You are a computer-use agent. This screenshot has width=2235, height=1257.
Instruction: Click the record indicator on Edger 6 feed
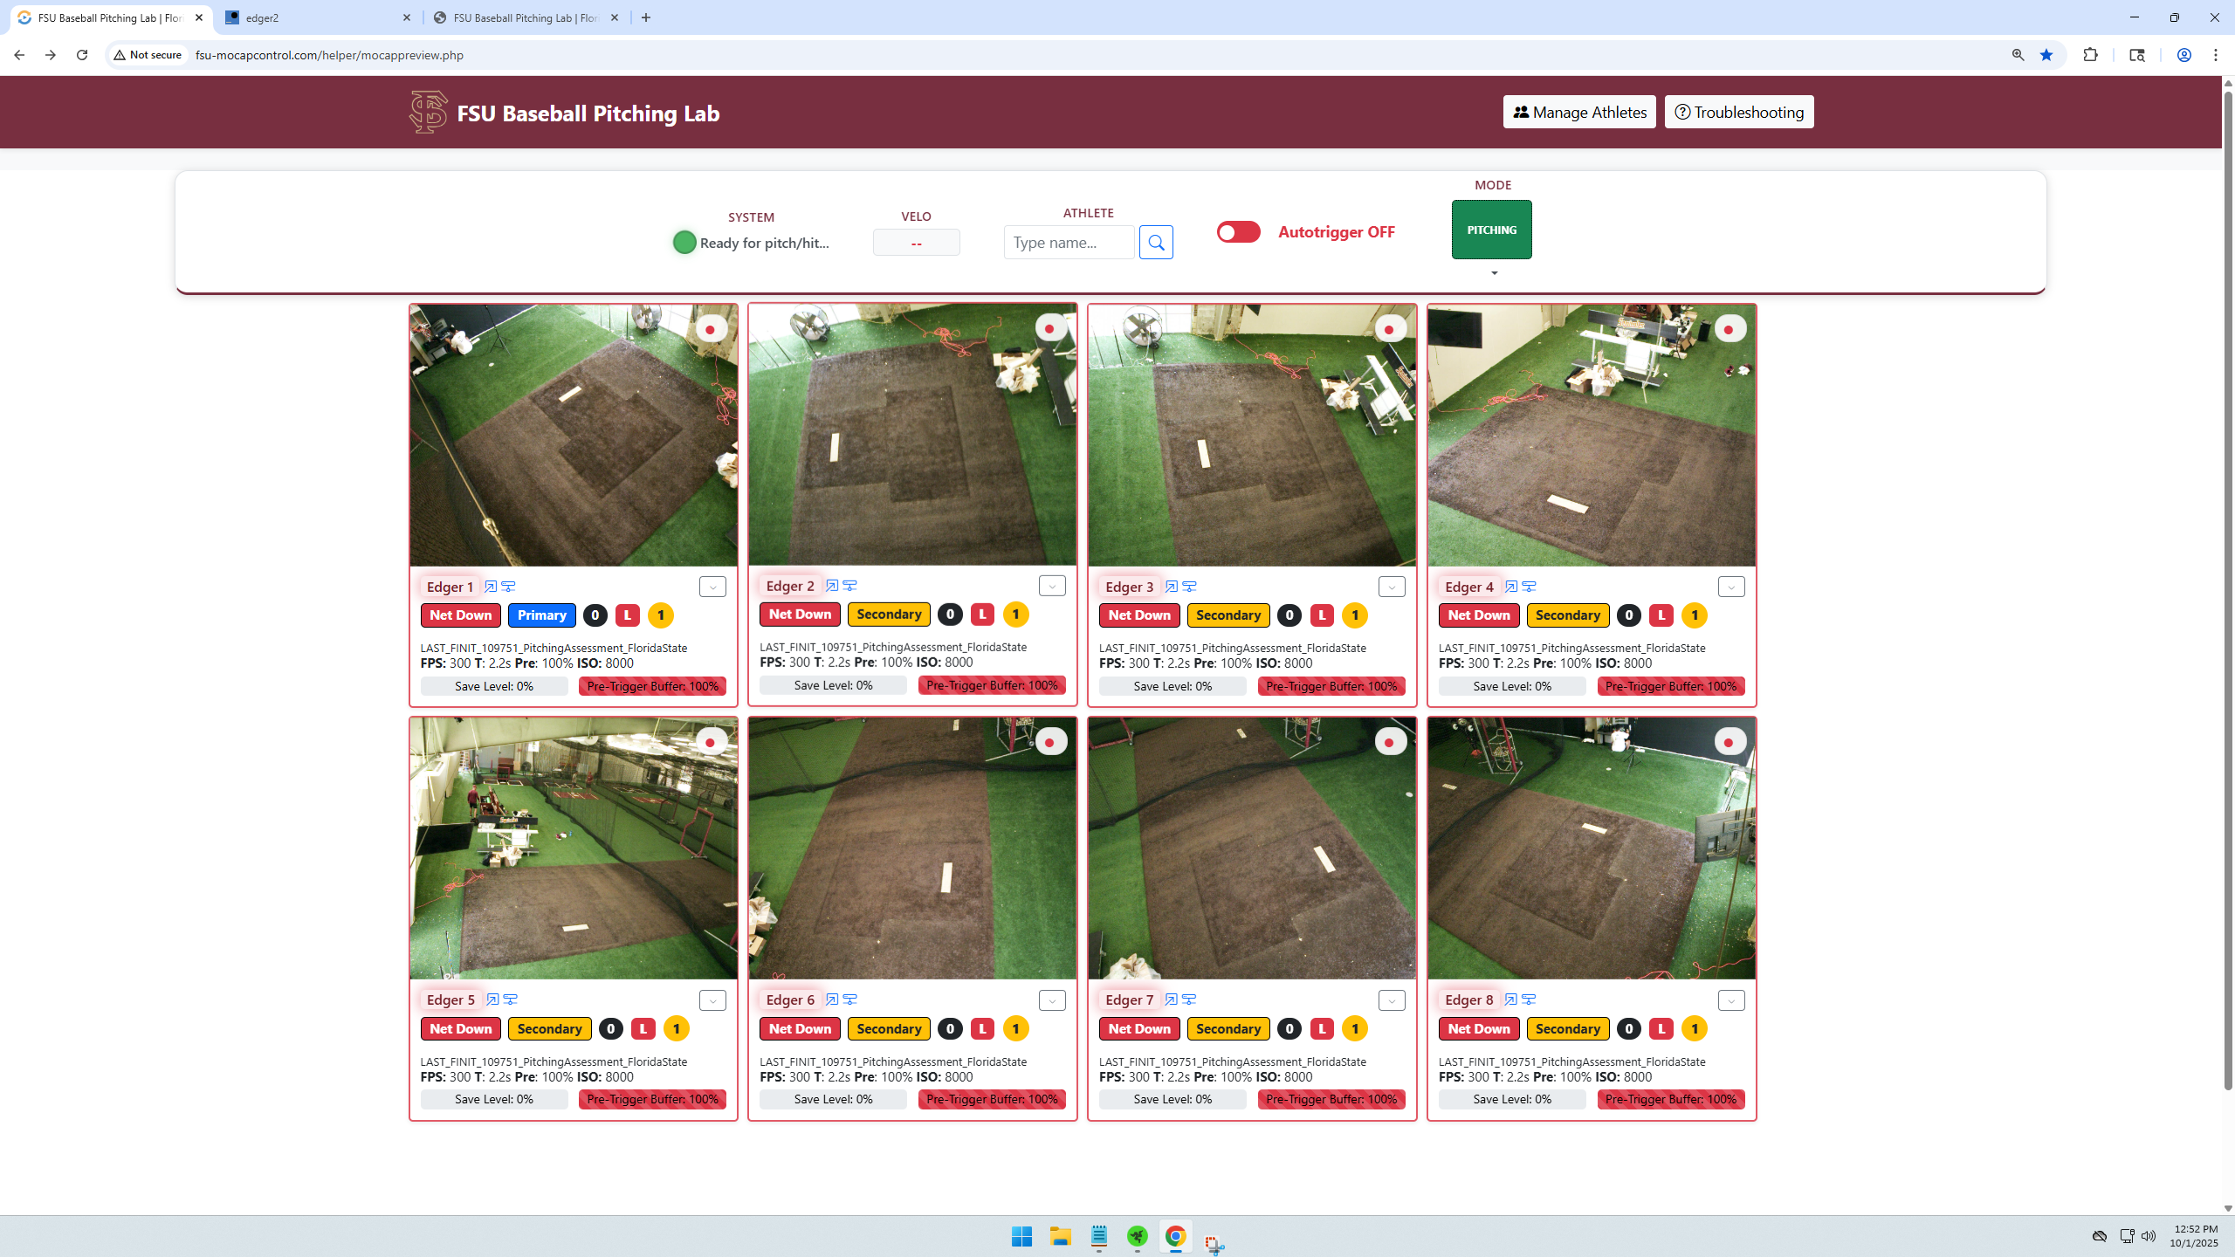1051,741
